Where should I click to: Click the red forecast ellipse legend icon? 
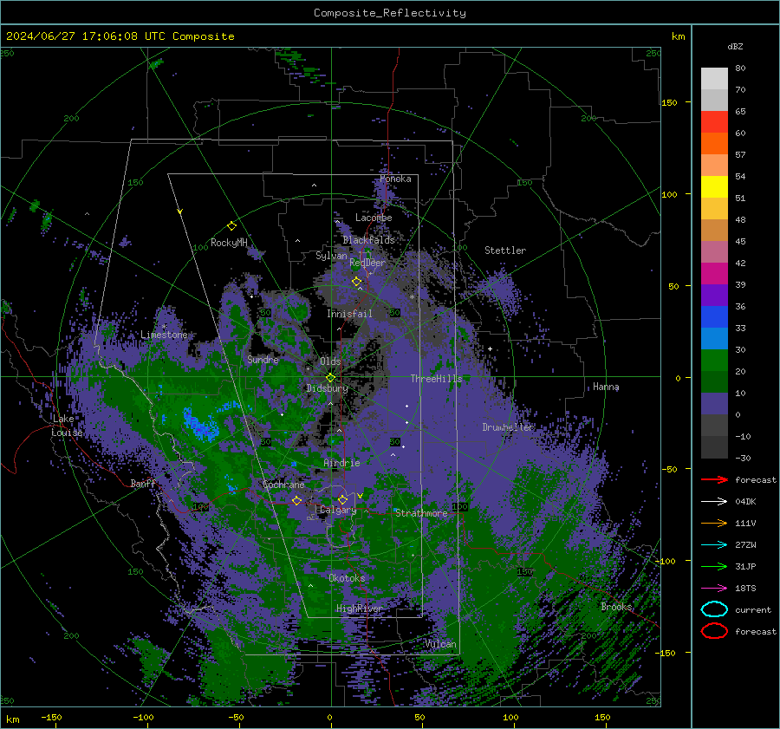pos(714,631)
